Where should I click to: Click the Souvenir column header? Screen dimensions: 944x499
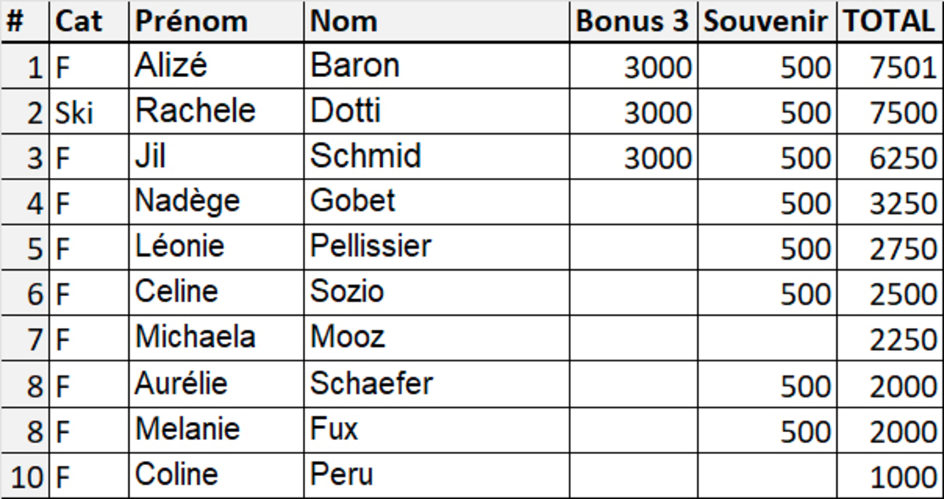[767, 21]
